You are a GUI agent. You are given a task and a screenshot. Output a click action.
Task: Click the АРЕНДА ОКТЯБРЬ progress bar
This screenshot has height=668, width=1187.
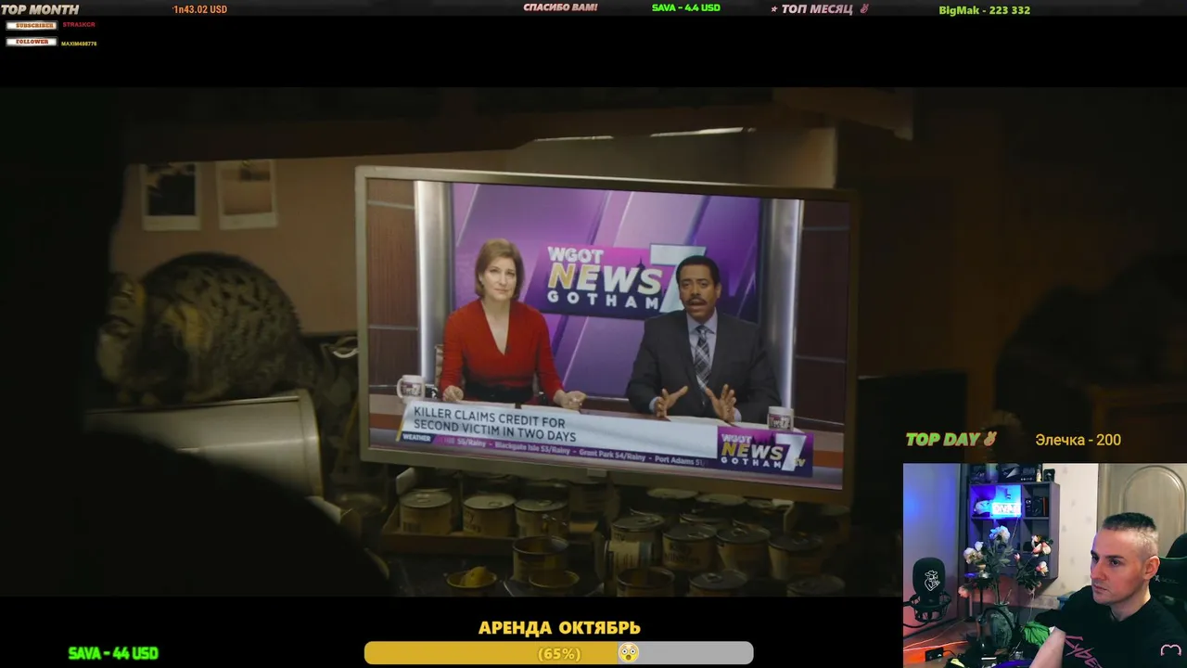pos(558,653)
